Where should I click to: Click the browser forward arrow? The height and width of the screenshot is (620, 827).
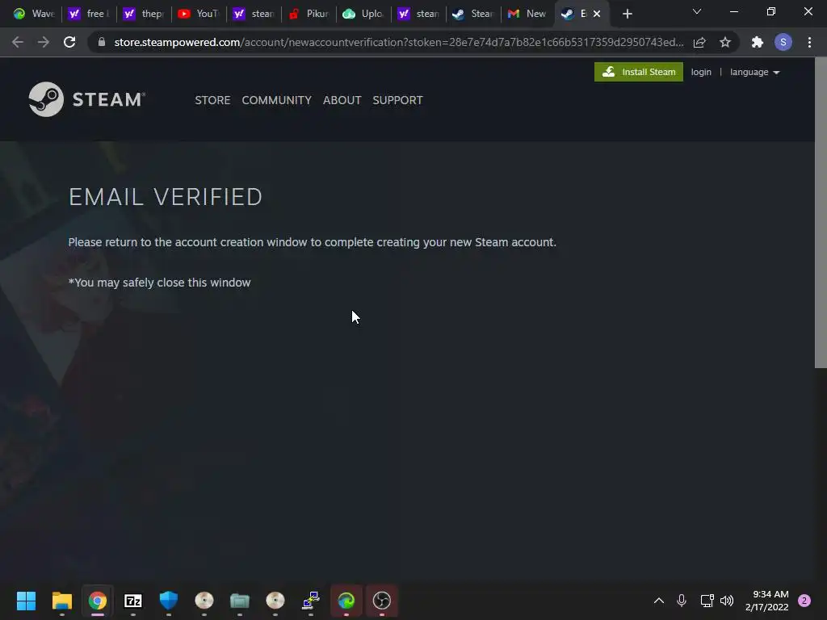[44, 42]
